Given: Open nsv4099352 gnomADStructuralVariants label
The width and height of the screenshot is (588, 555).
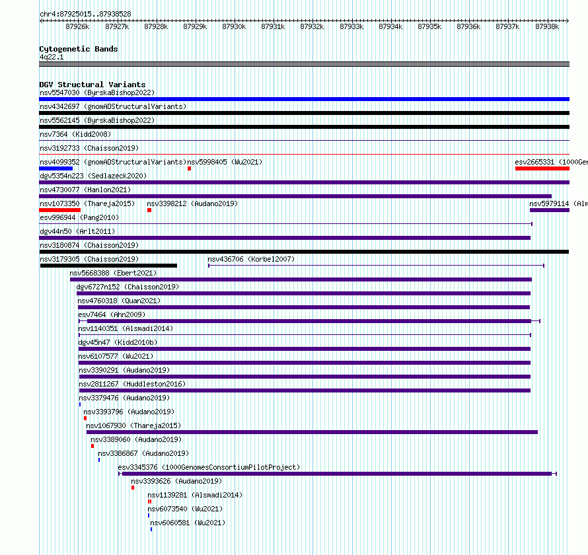Looking at the screenshot, I should [113, 162].
